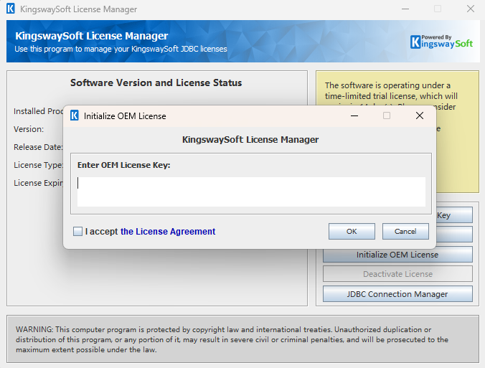Image resolution: width=485 pixels, height=368 pixels.
Task: Click the Initialize OEM License button in the main window
Action: tap(397, 255)
